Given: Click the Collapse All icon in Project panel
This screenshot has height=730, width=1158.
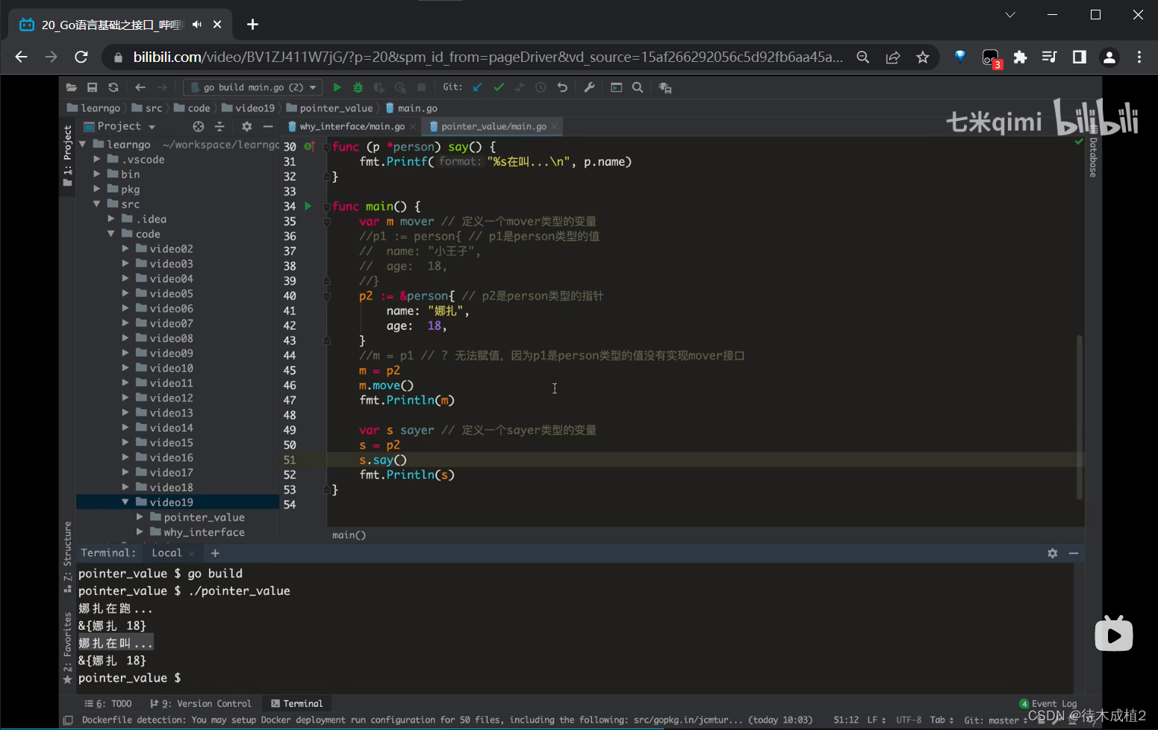Looking at the screenshot, I should (220, 126).
